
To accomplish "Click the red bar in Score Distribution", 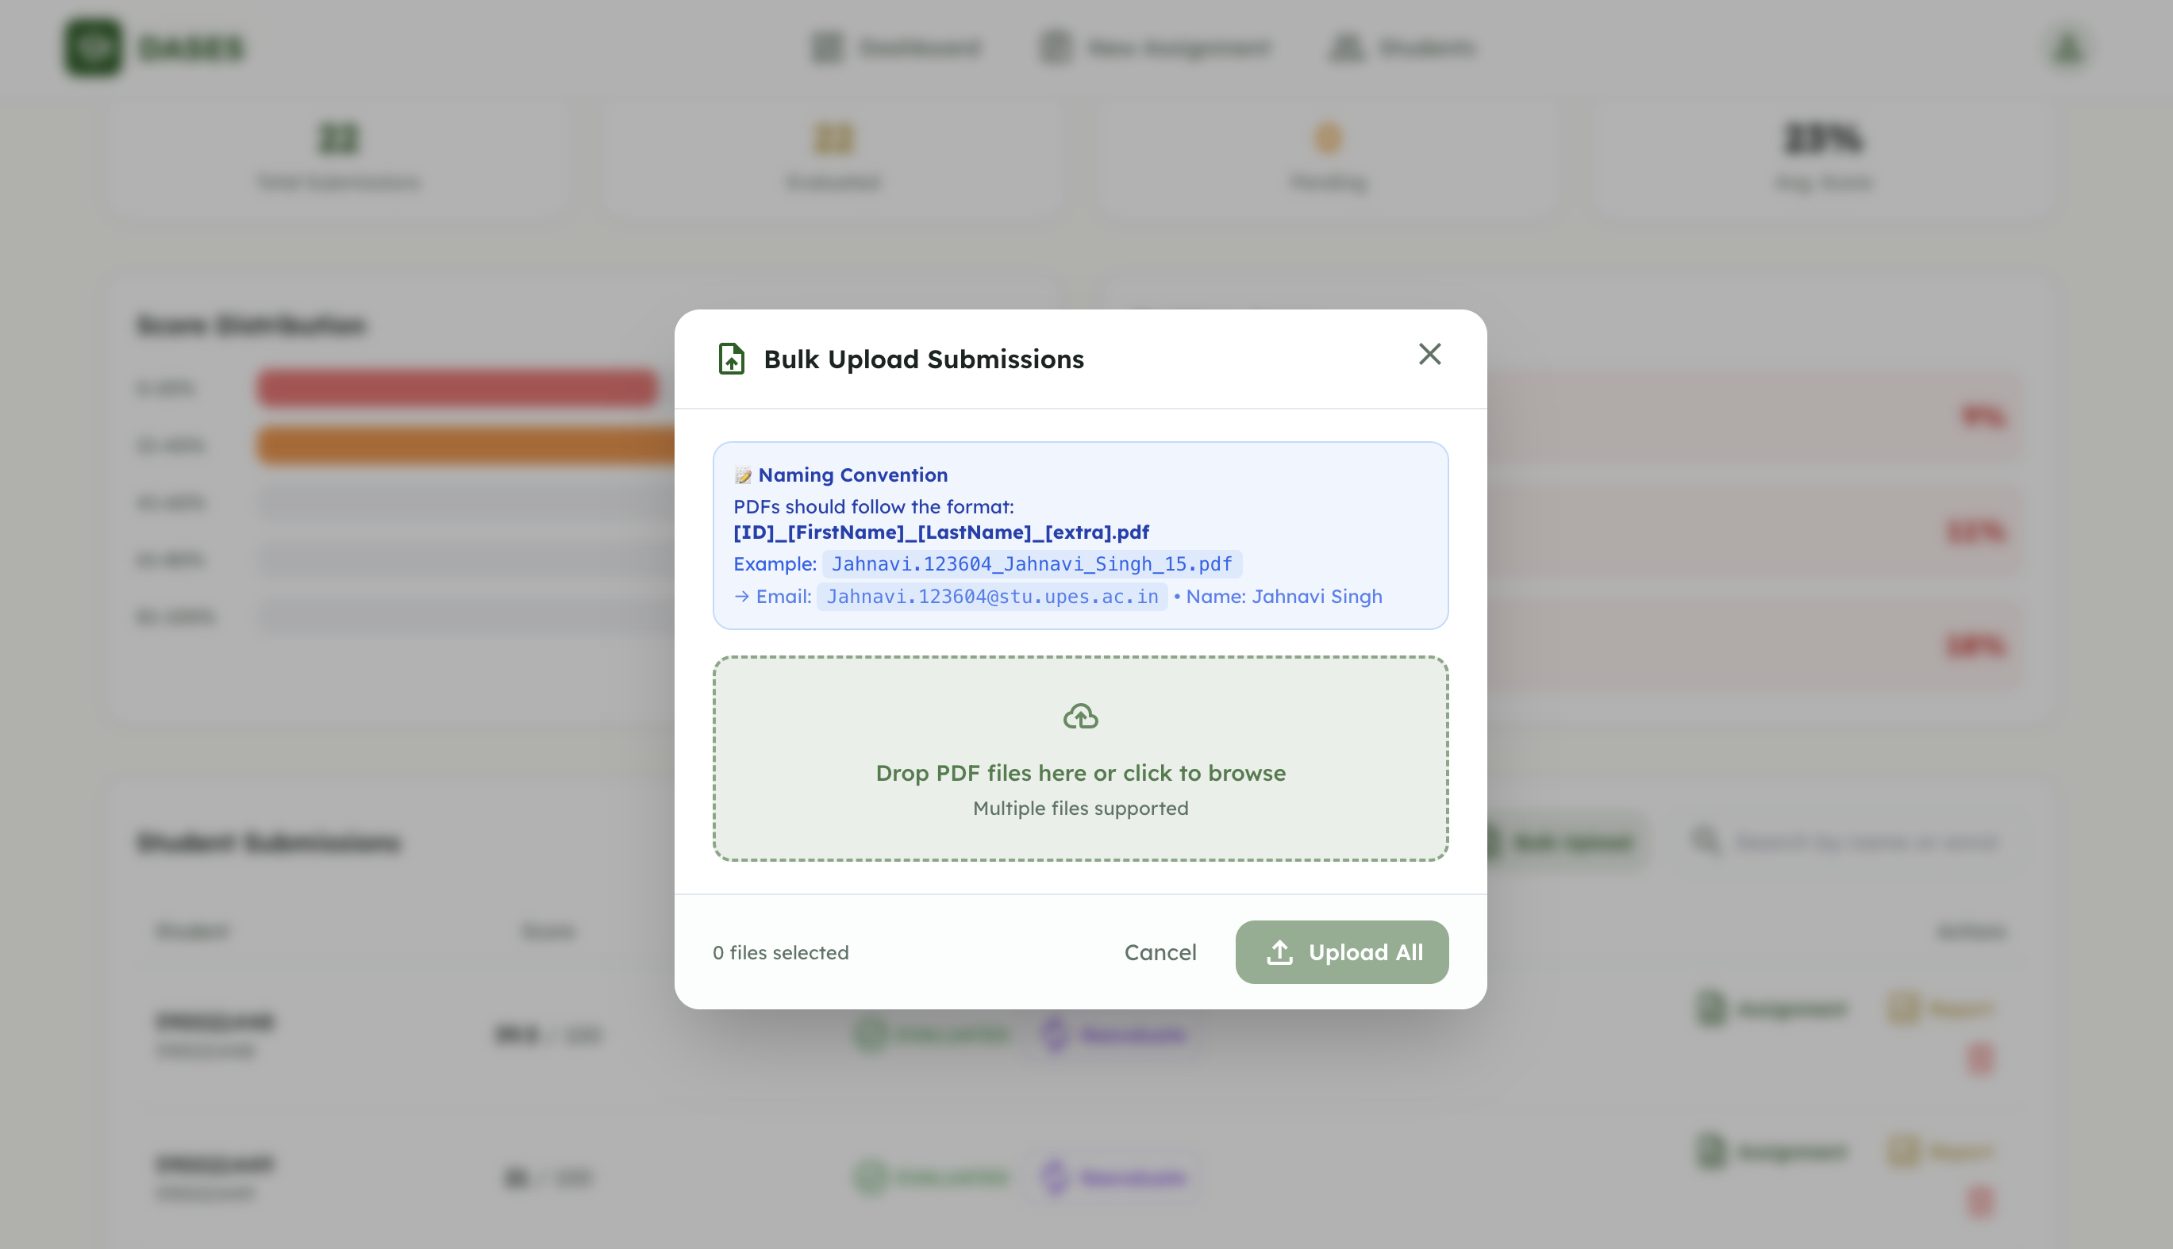I will (x=457, y=388).
